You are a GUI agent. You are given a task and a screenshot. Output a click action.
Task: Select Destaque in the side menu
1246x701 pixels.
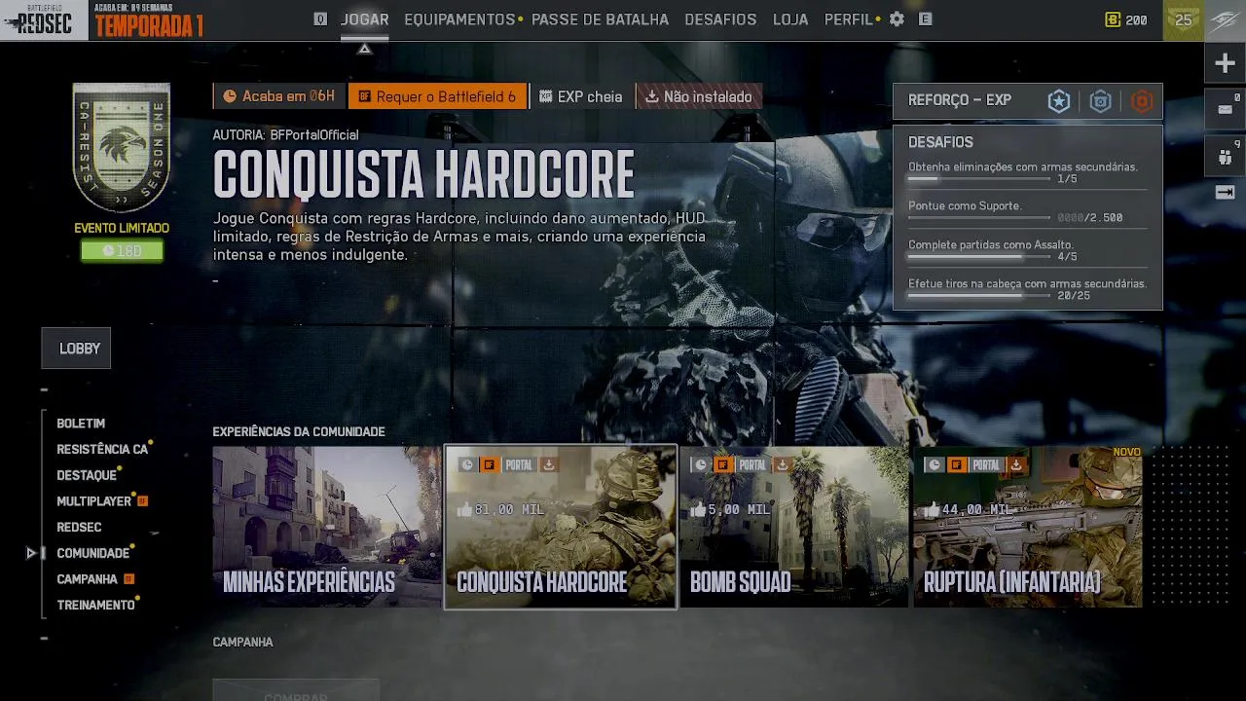pos(87,475)
